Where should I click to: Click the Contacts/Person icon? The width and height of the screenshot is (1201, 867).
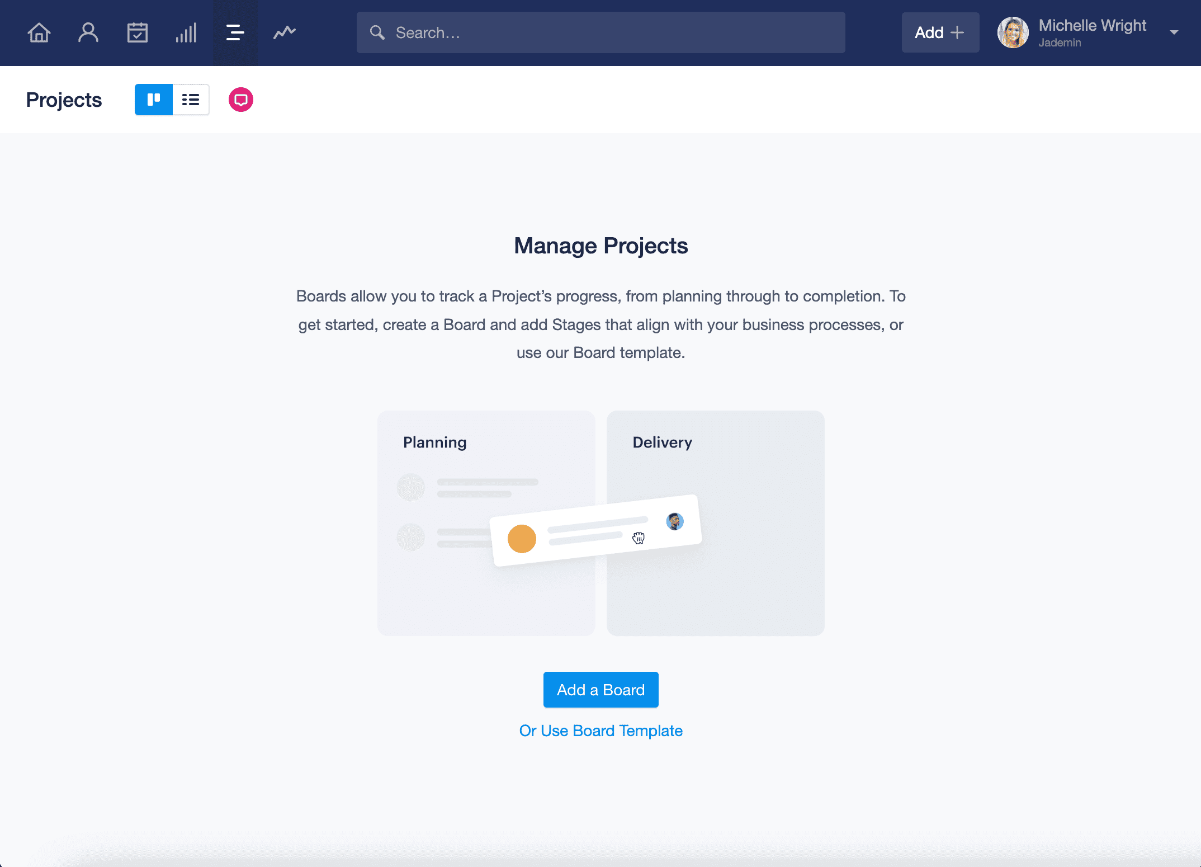point(88,32)
